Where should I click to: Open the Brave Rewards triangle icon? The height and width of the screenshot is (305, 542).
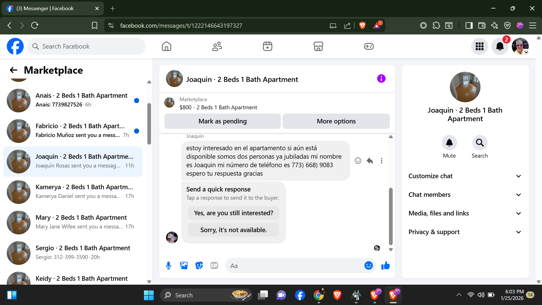coord(377,25)
